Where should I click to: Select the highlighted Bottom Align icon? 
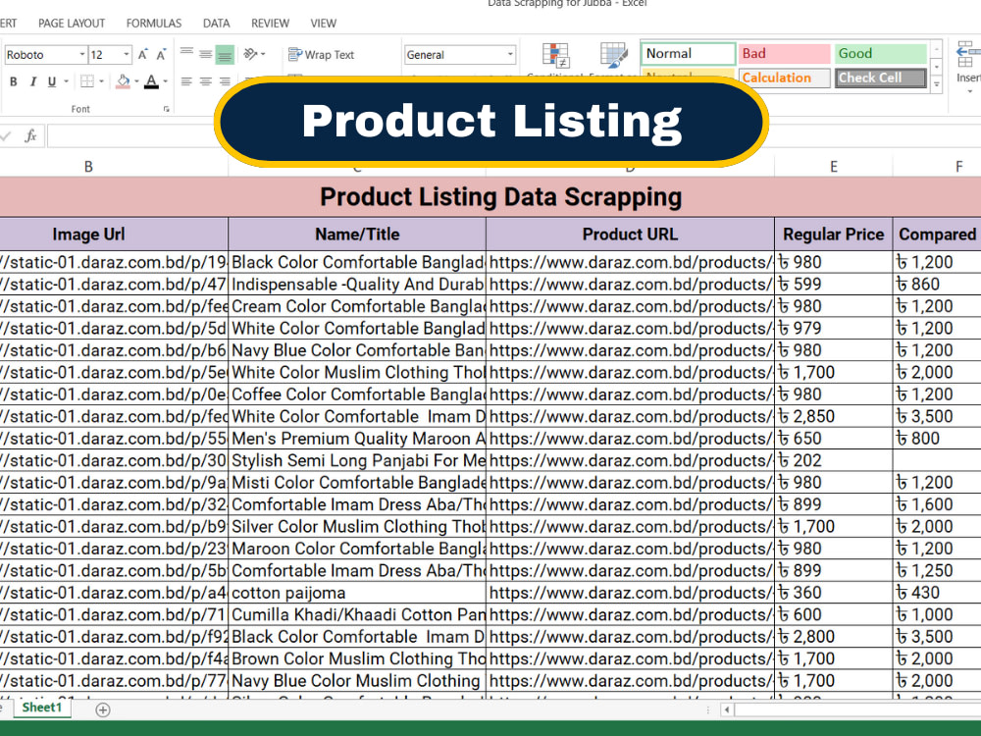224,55
